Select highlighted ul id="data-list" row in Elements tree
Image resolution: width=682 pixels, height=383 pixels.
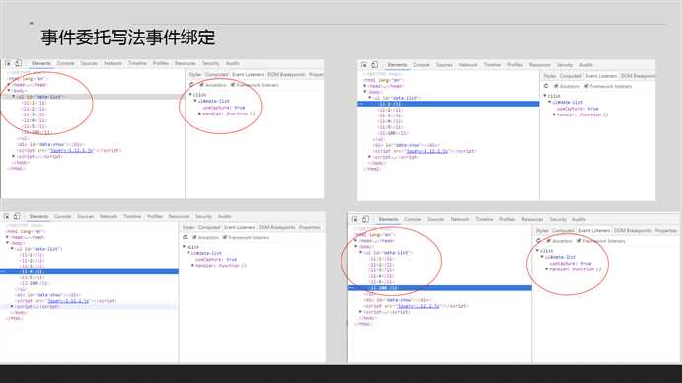point(93,97)
